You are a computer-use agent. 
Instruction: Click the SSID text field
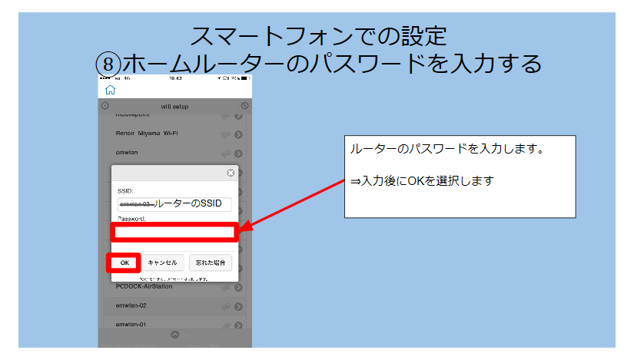(174, 203)
